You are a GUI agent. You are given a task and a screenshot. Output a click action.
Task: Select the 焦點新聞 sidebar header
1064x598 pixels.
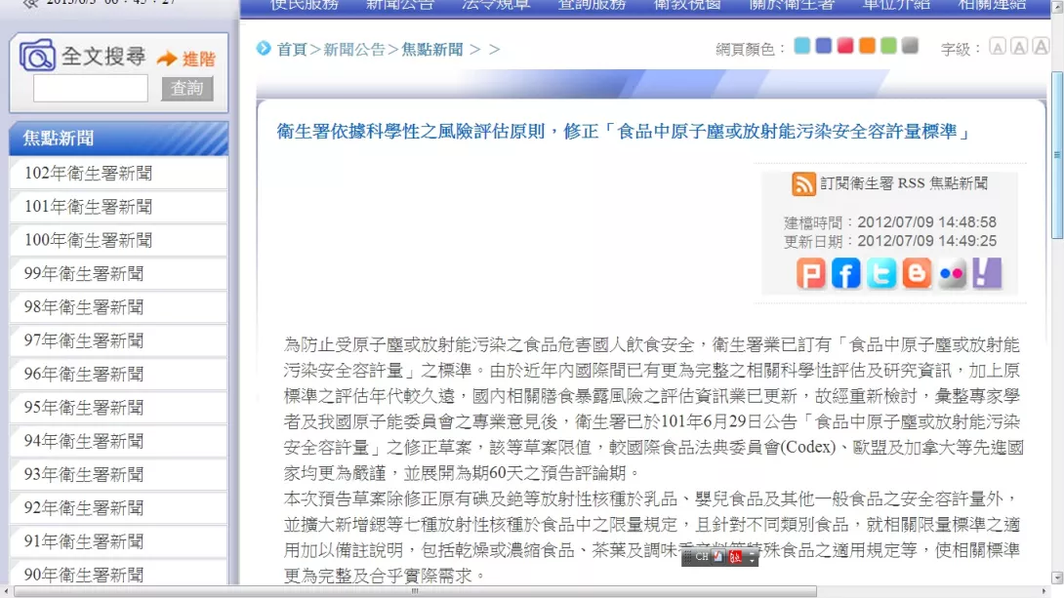[119, 139]
